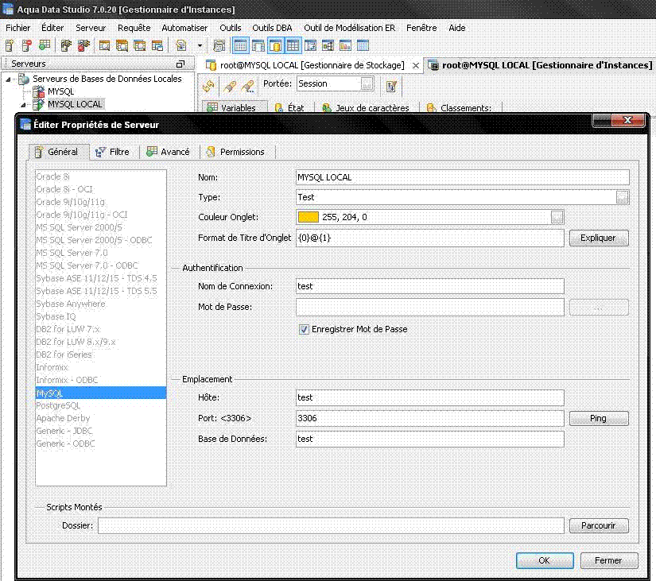Click the yellow cylinder storage manager toolbar icon
This screenshot has width=656, height=581.
click(x=275, y=45)
